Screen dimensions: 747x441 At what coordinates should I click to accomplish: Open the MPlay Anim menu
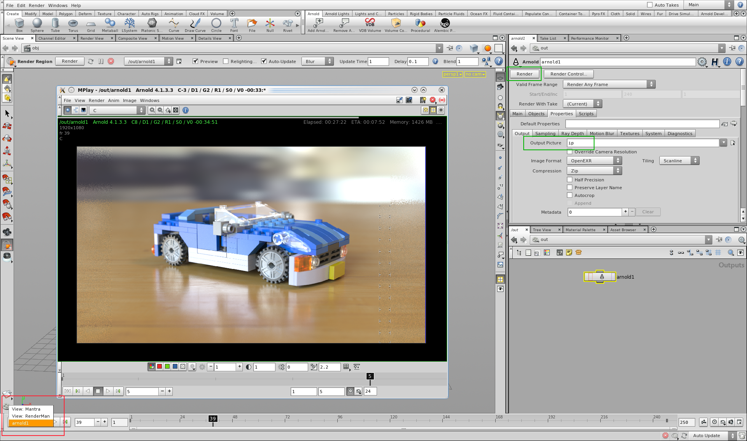point(114,100)
